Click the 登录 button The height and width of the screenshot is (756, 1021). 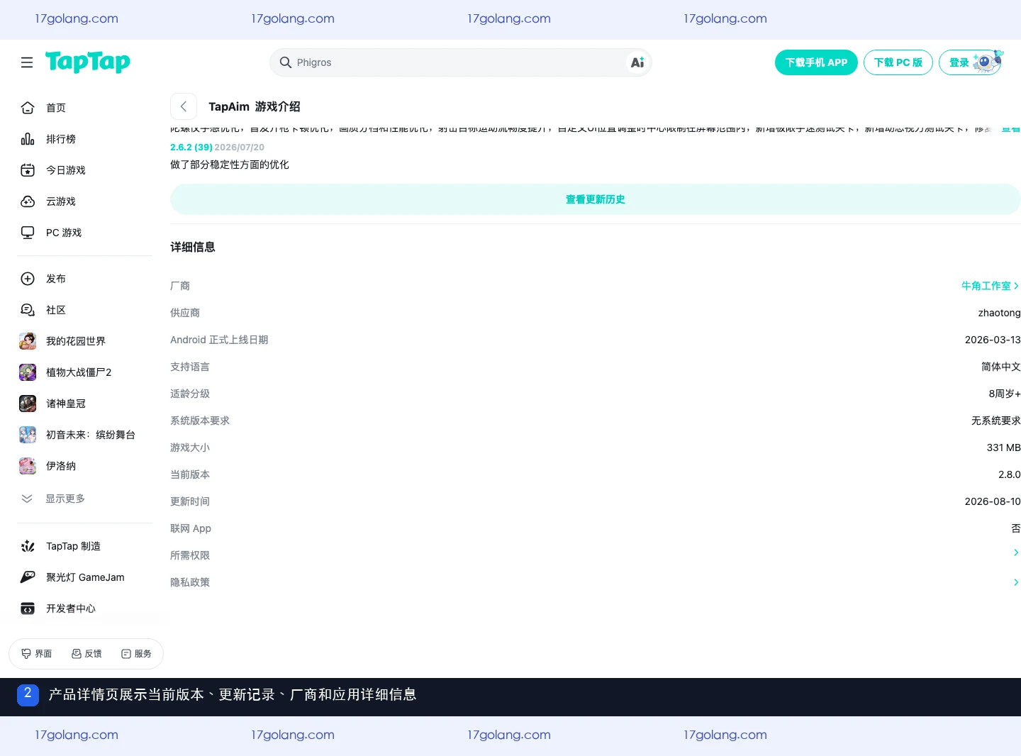click(x=971, y=62)
